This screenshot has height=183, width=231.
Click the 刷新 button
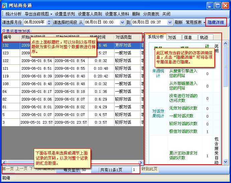tap(178, 22)
